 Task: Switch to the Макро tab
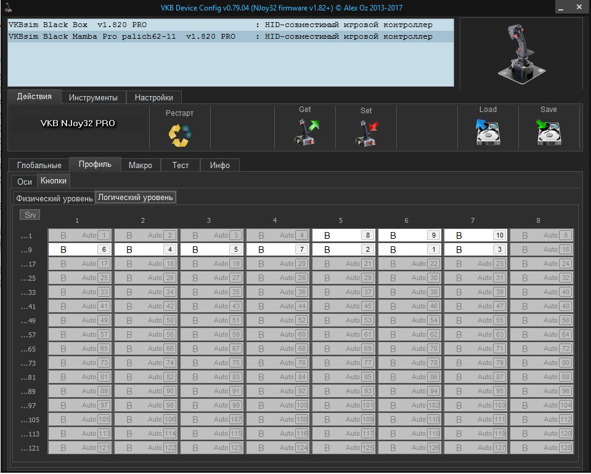coord(141,165)
